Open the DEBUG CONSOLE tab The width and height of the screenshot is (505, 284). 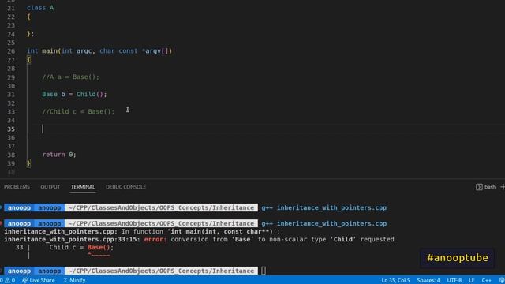pyautogui.click(x=126, y=187)
